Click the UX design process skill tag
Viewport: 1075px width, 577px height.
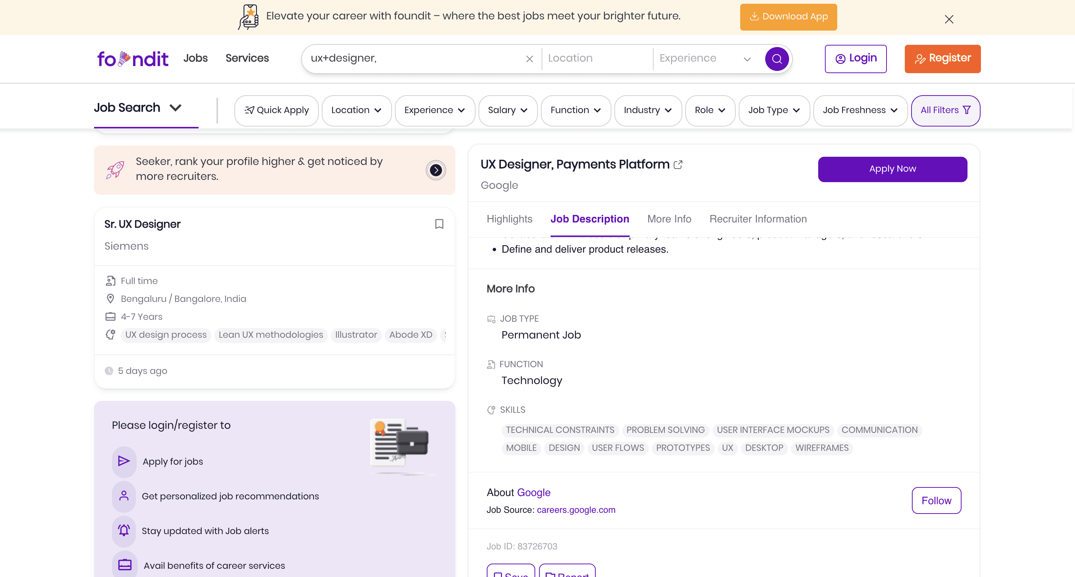coord(166,335)
